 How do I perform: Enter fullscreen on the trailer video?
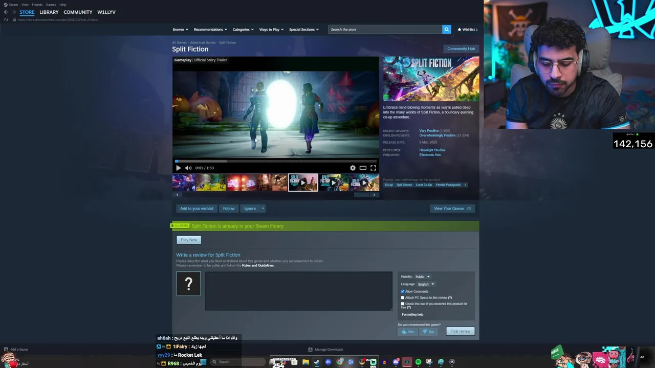coord(373,168)
